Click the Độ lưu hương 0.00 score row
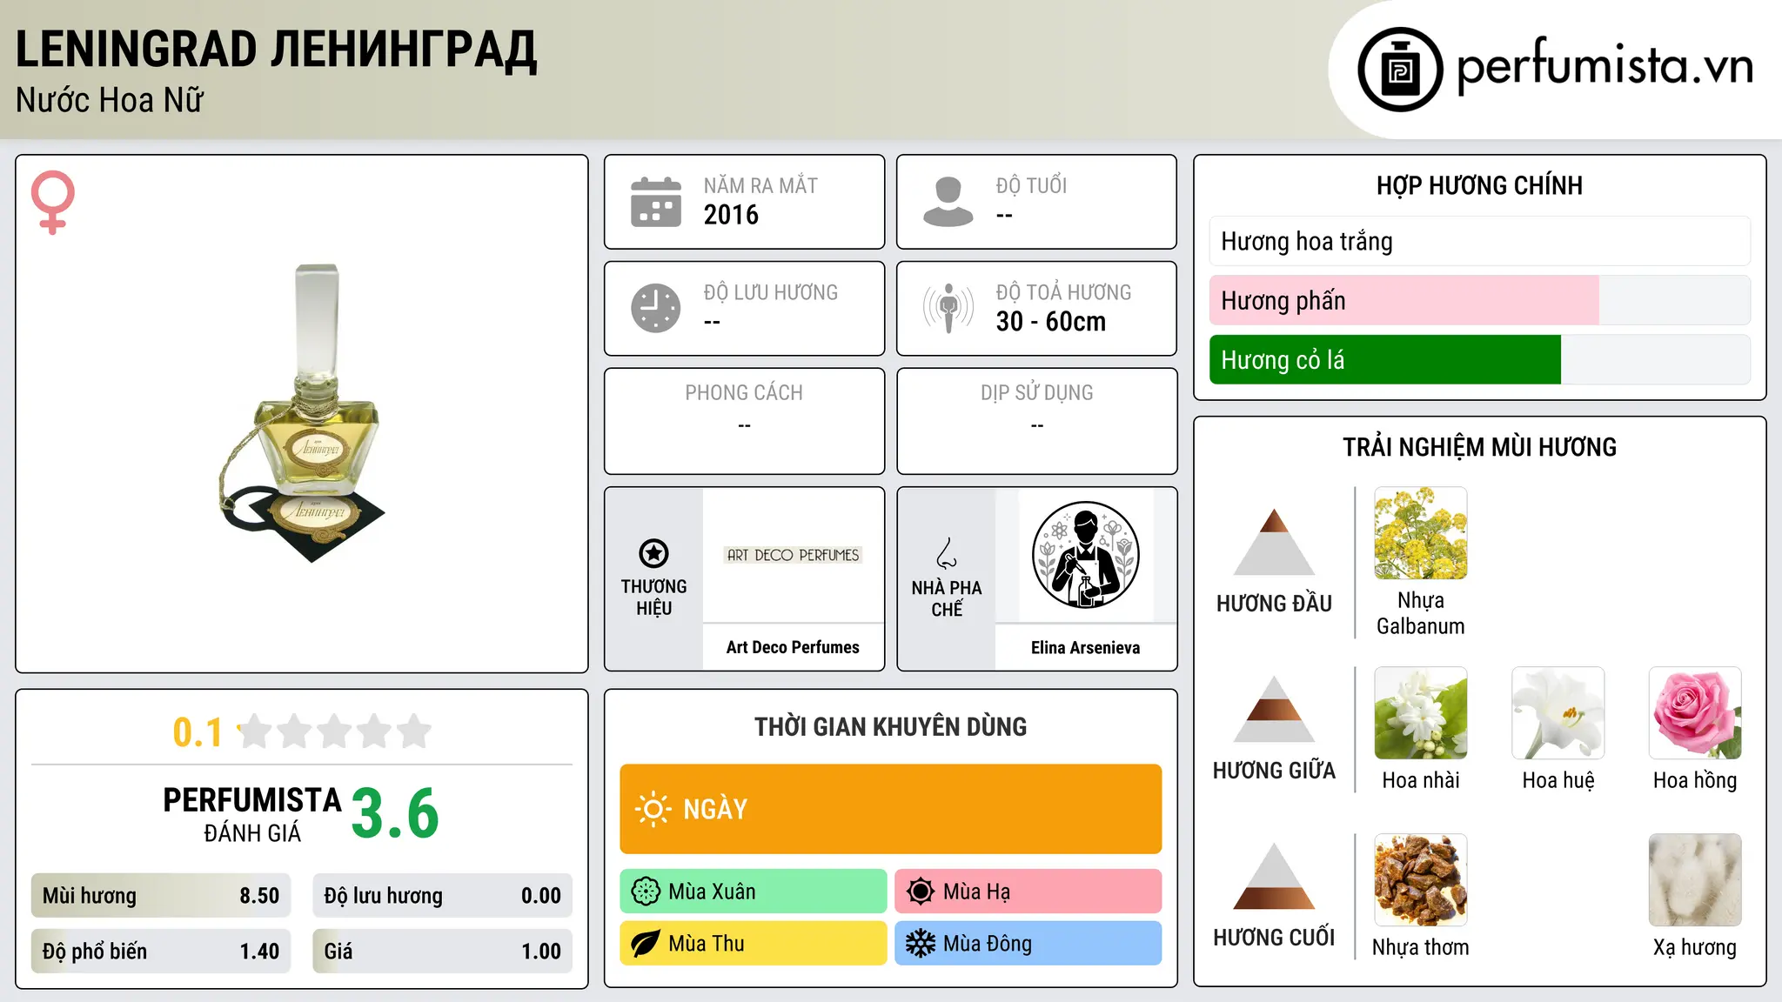 (443, 896)
